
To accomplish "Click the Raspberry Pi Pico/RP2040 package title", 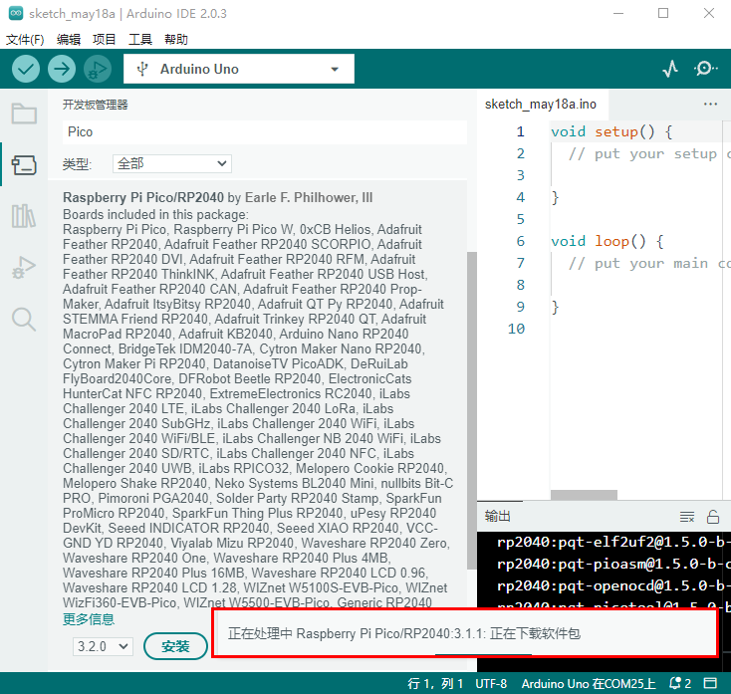I will click(x=143, y=197).
